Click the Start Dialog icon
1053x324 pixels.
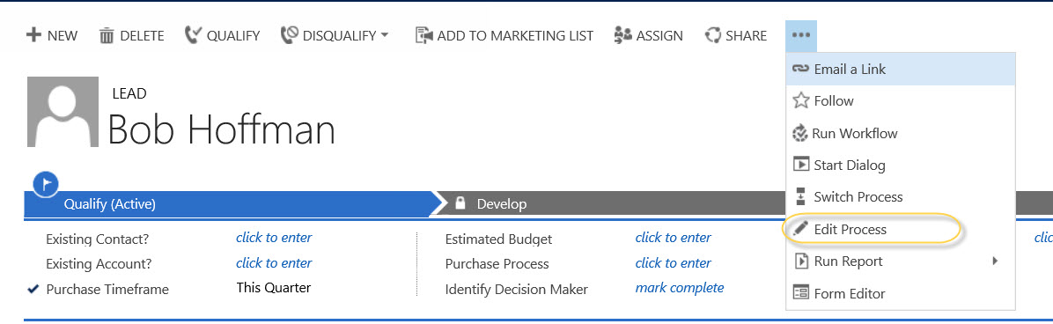pyautogui.click(x=800, y=165)
